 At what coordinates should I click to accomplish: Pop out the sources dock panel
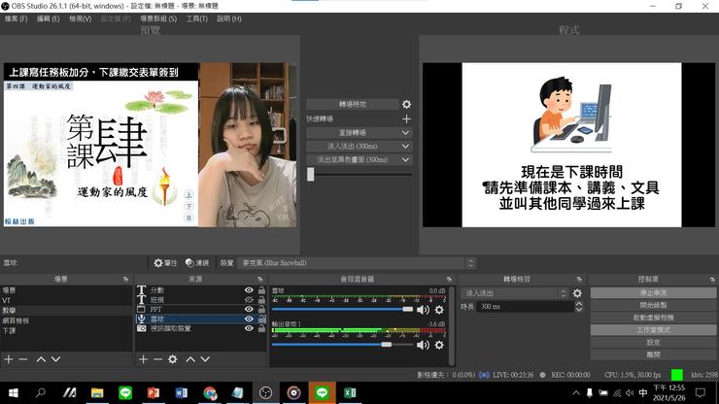260,279
